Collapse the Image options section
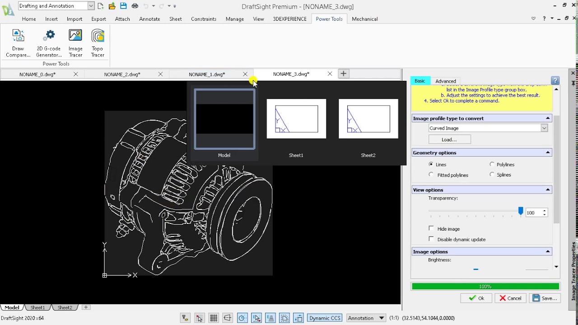Screen dimensions: 578x325 click(548, 251)
